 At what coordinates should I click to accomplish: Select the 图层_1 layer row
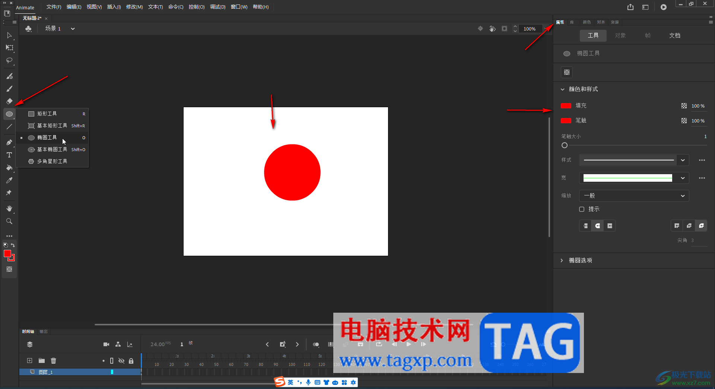80,372
